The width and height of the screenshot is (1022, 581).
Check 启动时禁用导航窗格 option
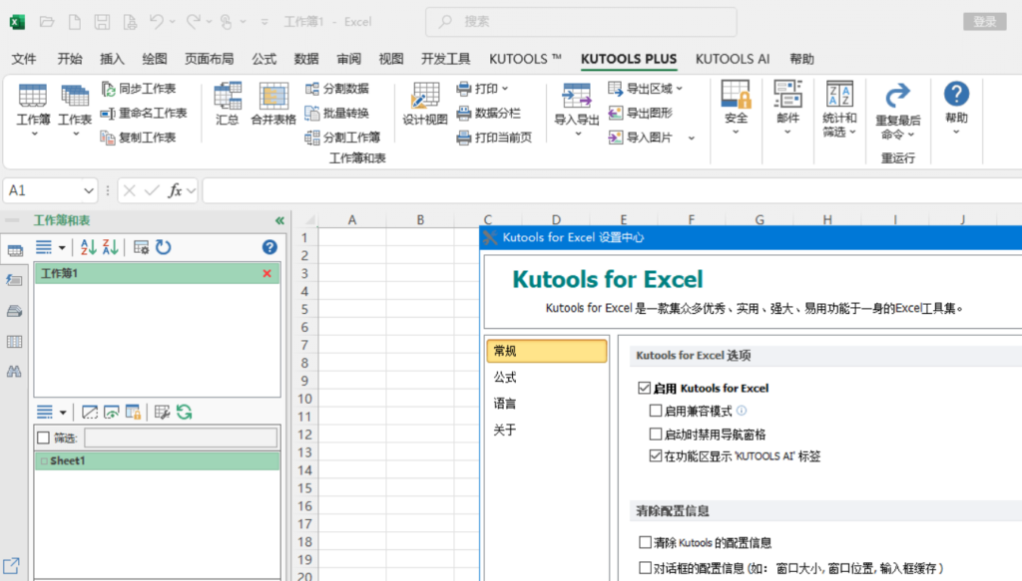(656, 434)
